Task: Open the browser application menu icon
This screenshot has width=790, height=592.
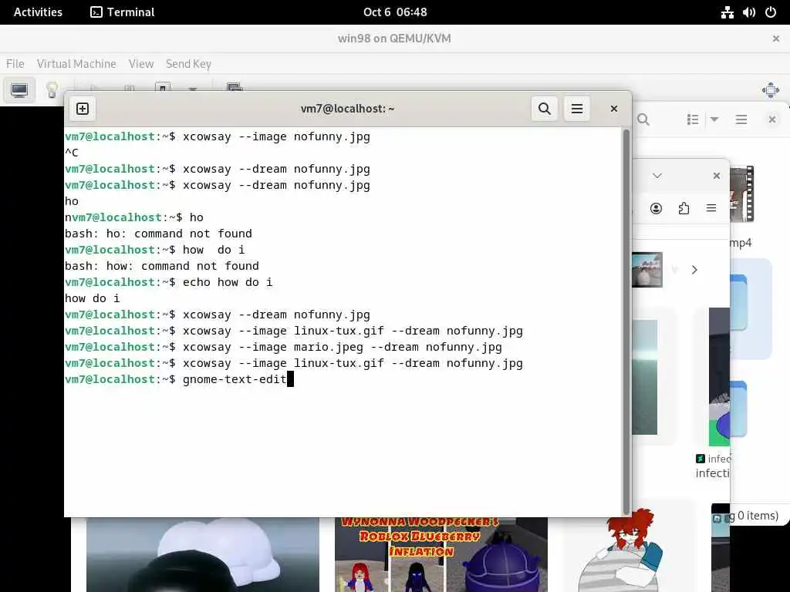Action: (x=711, y=208)
